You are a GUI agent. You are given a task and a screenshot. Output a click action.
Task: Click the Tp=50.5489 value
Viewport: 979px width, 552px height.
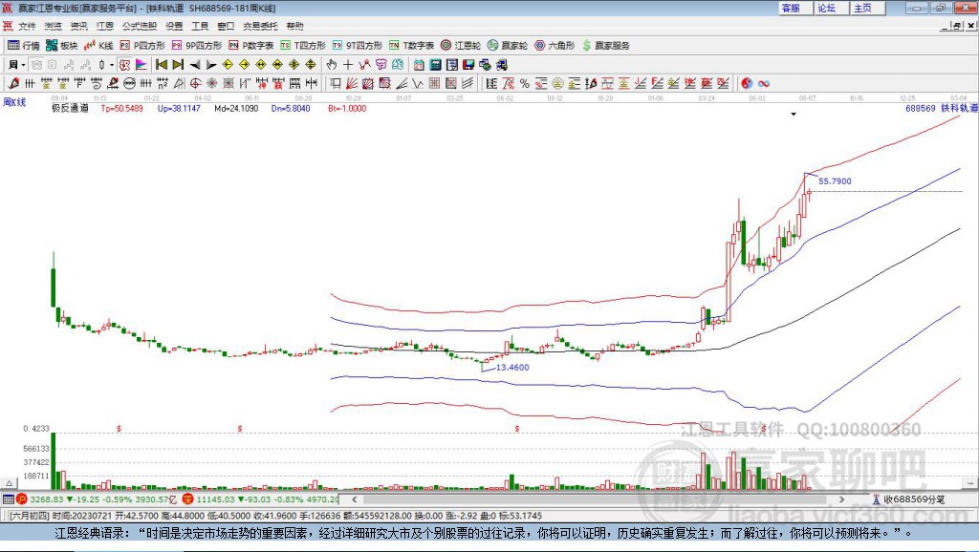coord(122,109)
